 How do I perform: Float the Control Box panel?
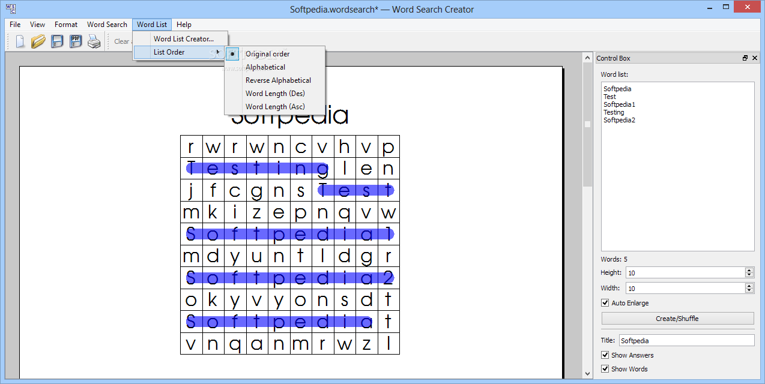tap(745, 58)
